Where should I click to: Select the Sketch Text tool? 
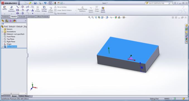click(x=33, y=10)
